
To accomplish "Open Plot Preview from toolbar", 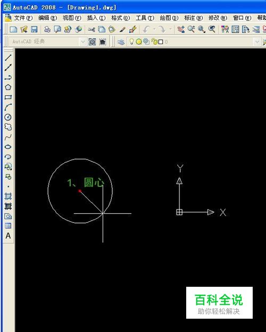I will pos(57,29).
